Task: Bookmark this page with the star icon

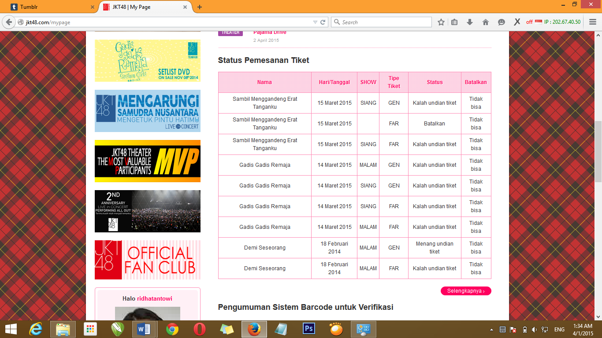Action: click(x=441, y=22)
